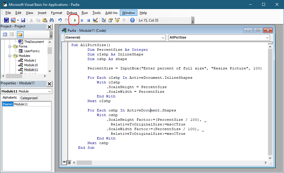284x173 pixels.
Task: Open the Module11 Module object dropdown
Action: pos(50,91)
